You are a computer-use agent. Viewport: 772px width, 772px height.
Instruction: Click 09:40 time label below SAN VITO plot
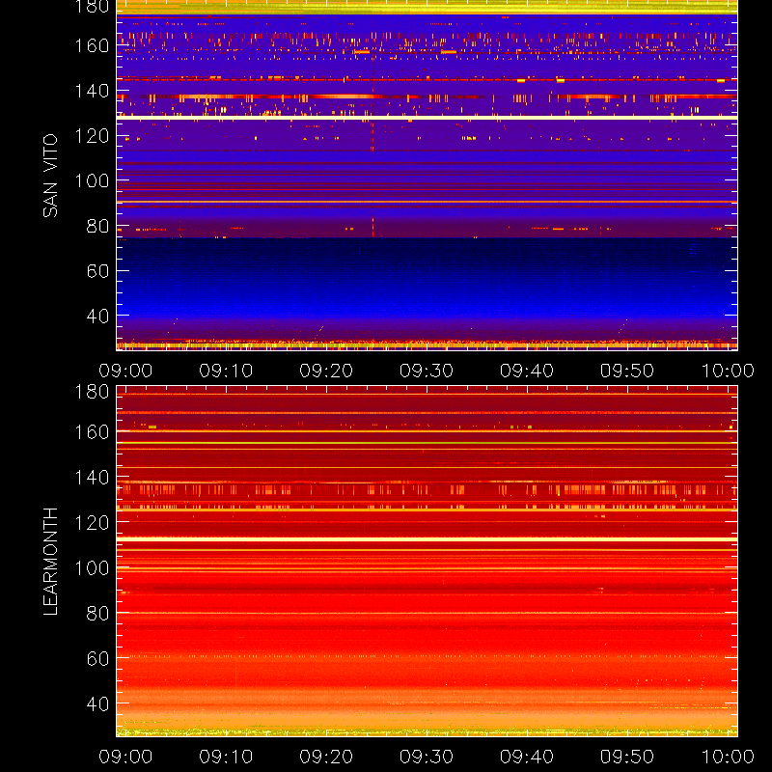527,371
